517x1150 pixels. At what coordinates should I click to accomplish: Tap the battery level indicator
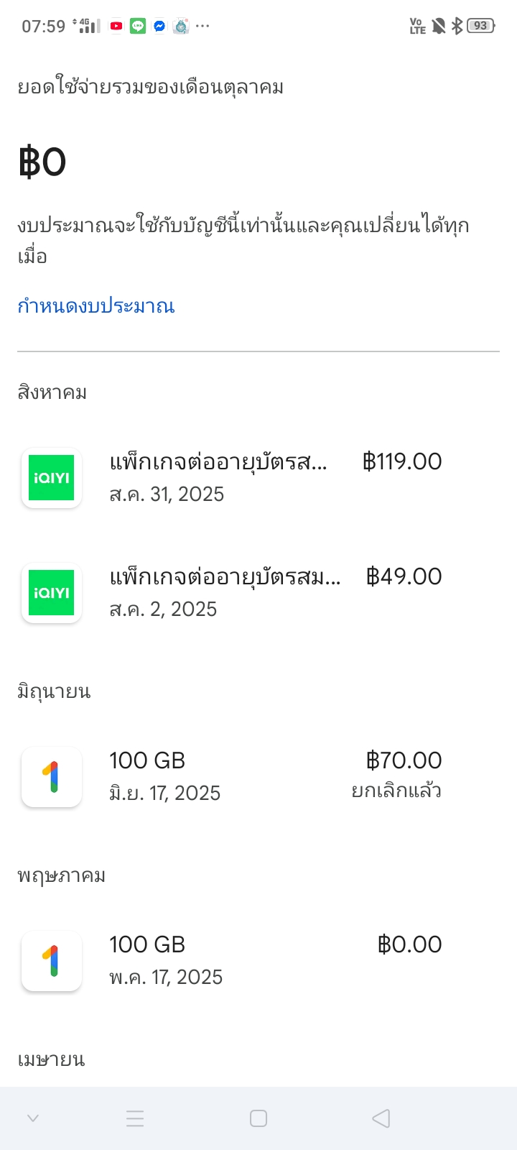pos(480,27)
